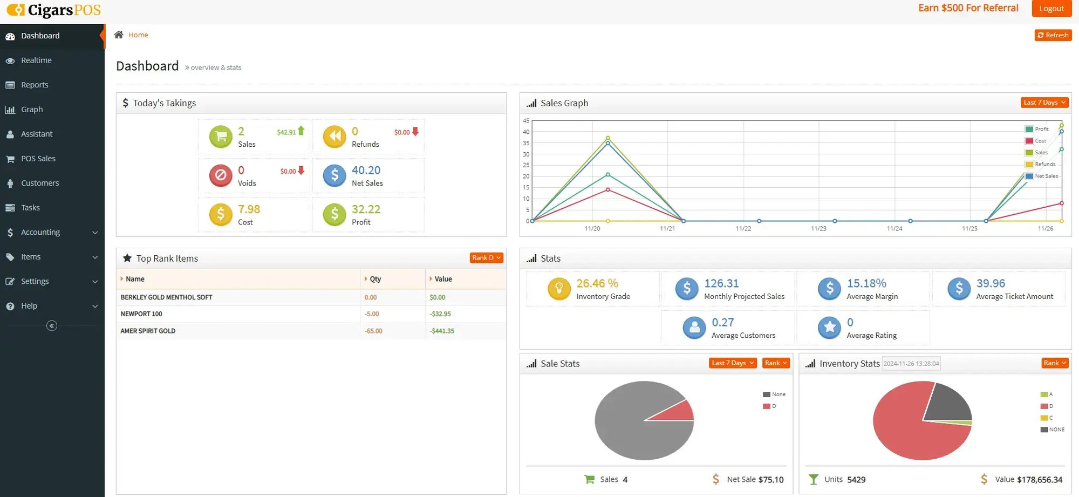Screen dimensions: 1079x497
Task: Select the AMER SPIRIT GOLD row
Action: 311,331
